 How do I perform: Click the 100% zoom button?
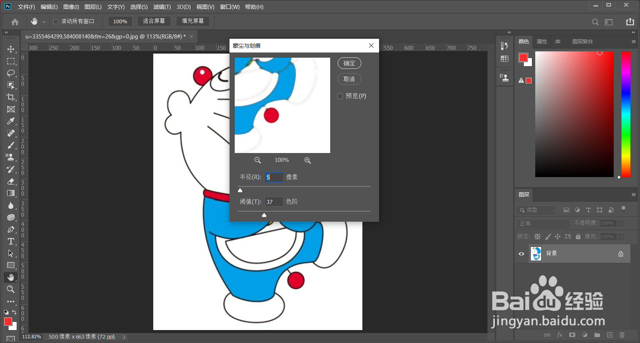(120, 21)
